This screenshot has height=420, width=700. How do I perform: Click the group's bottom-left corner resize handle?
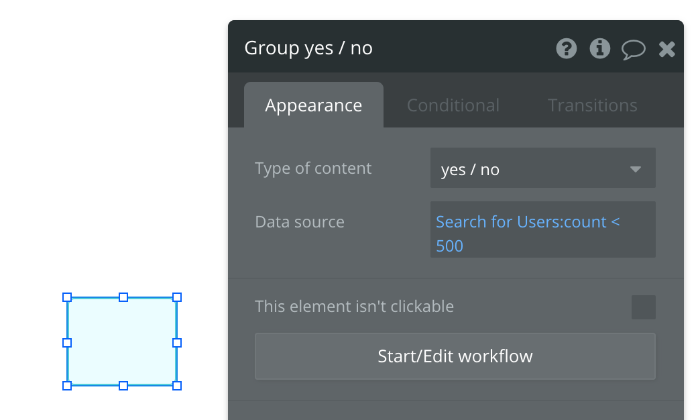click(67, 386)
